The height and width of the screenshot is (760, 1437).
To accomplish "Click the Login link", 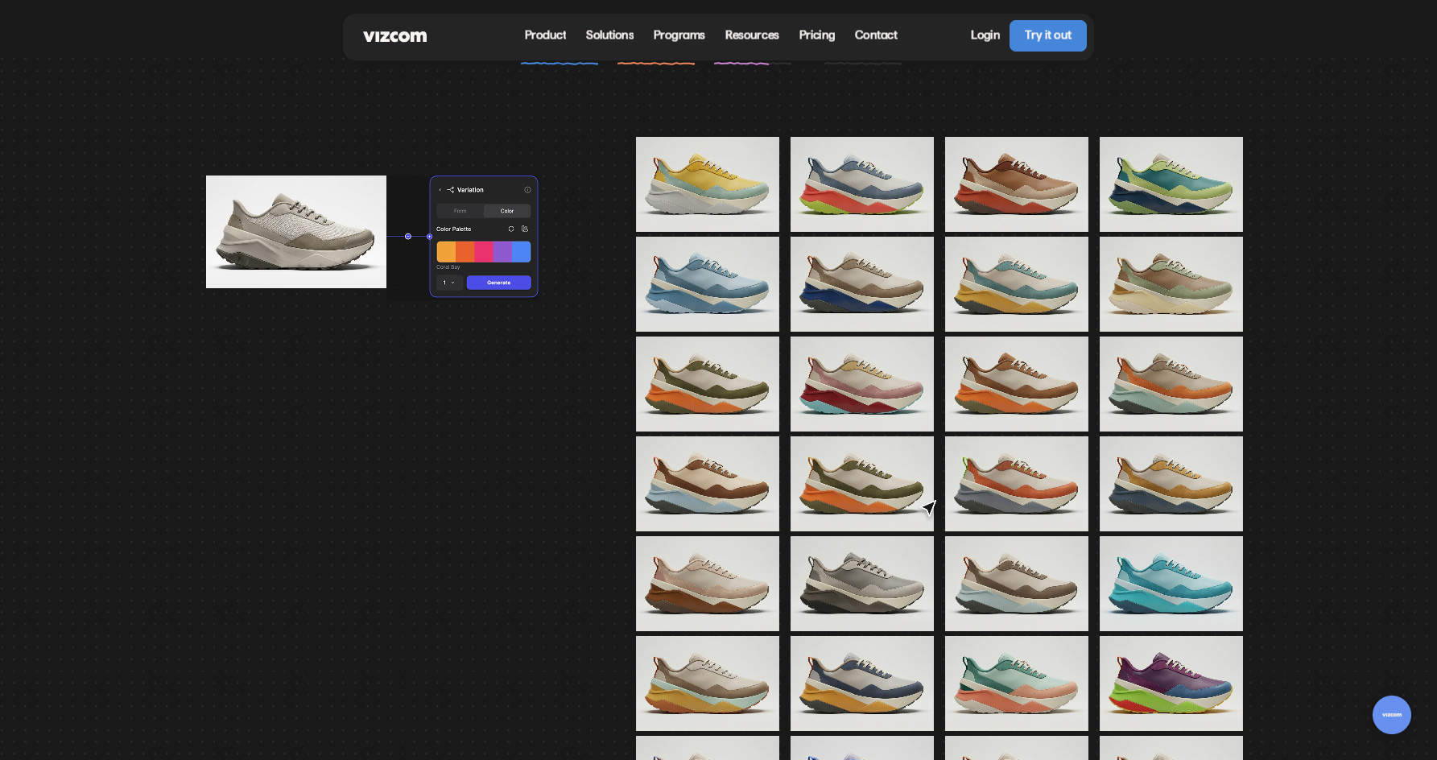I will click(x=985, y=35).
